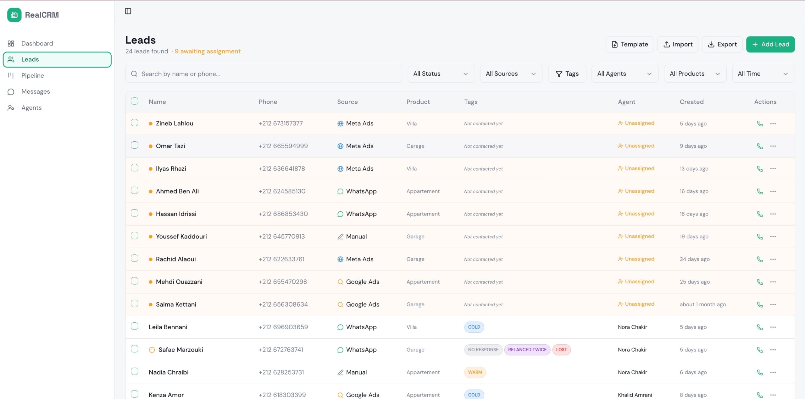Select Hassan Idrissi row checkbox
This screenshot has width=805, height=399.
coord(135,213)
